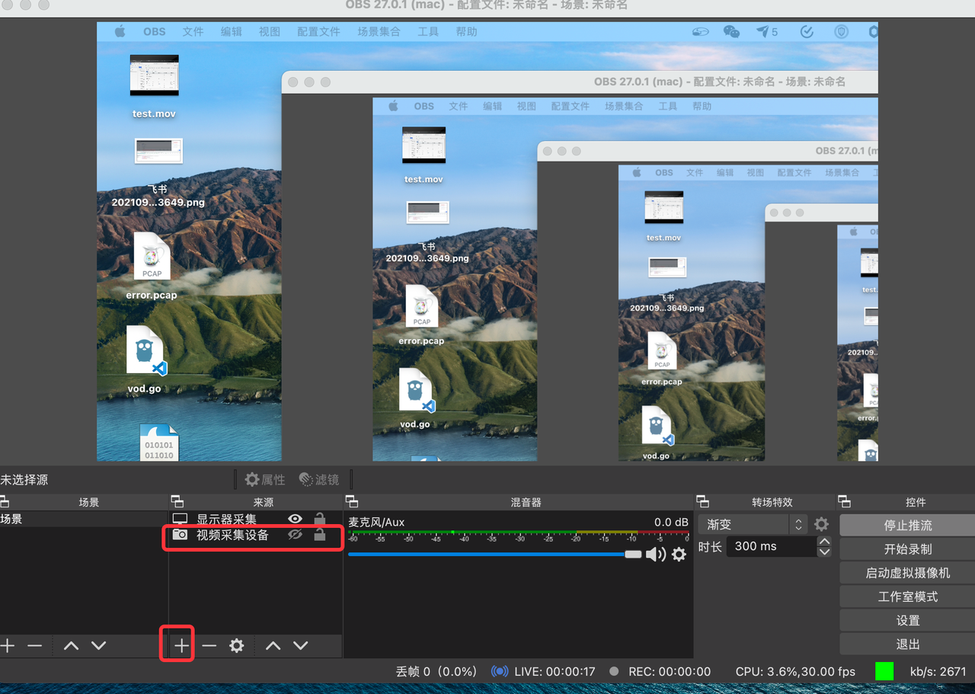Click the 麦克风/Aux audio level meter
This screenshot has height=694, width=975.
point(519,536)
